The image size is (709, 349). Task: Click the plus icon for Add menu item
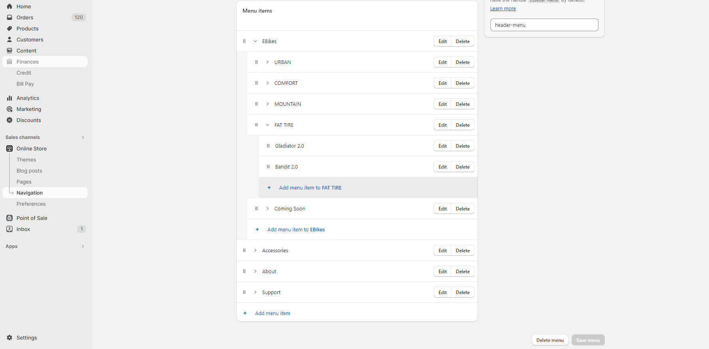click(245, 313)
